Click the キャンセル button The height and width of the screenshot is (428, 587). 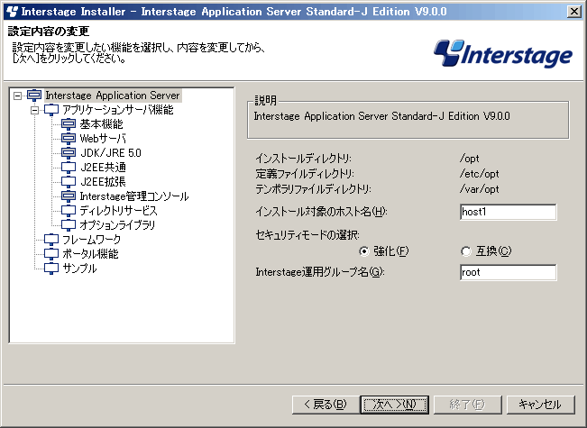tap(540, 405)
